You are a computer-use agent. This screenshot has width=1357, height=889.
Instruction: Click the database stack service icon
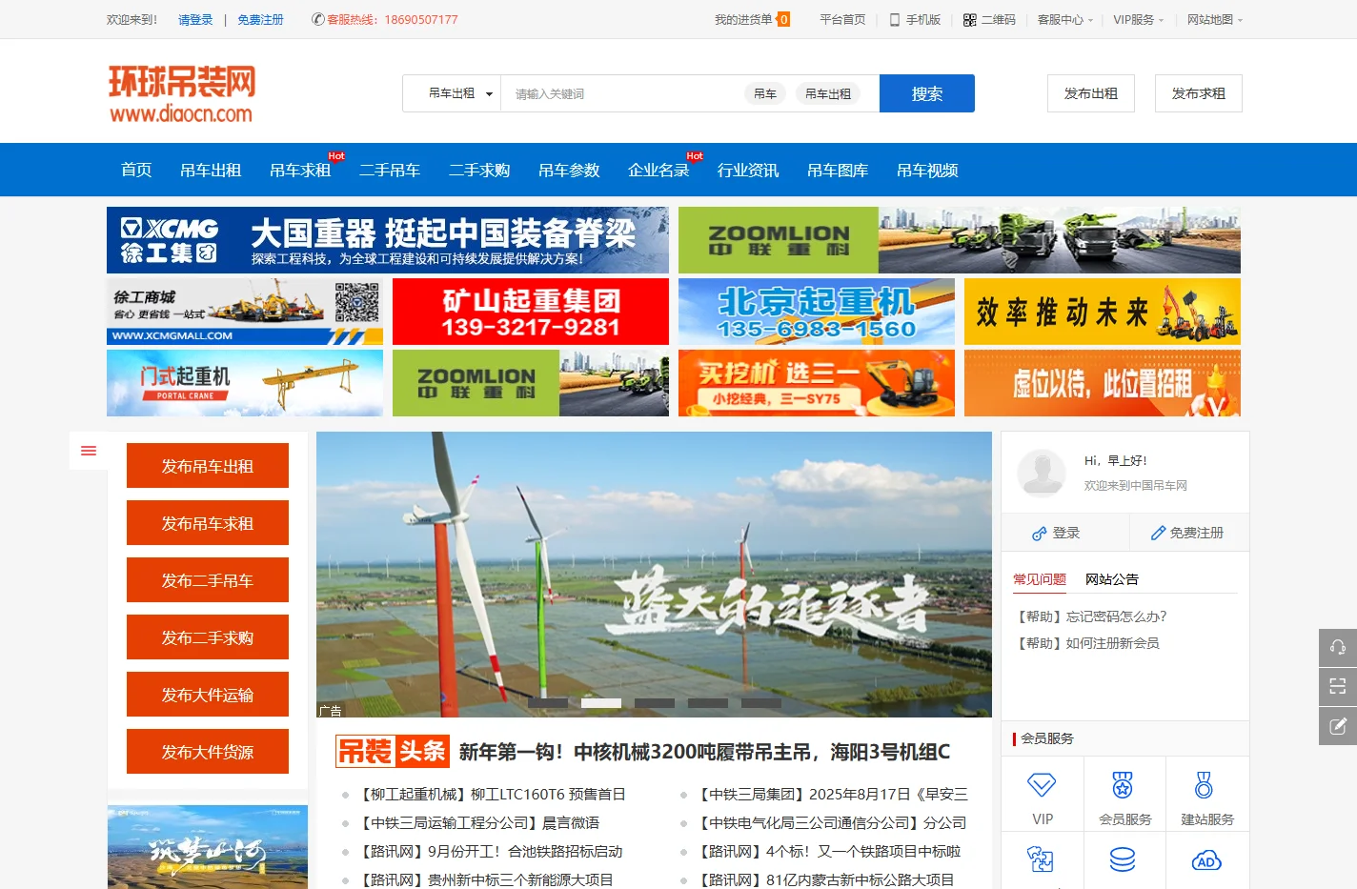pos(1123,859)
